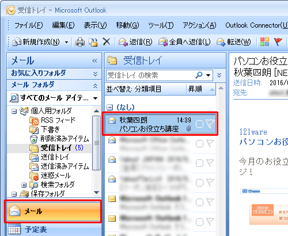Expand the お気に入りフォルダ section

pyautogui.click(x=95, y=74)
